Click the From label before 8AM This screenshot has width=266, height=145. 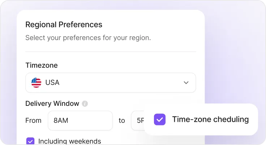click(x=33, y=120)
